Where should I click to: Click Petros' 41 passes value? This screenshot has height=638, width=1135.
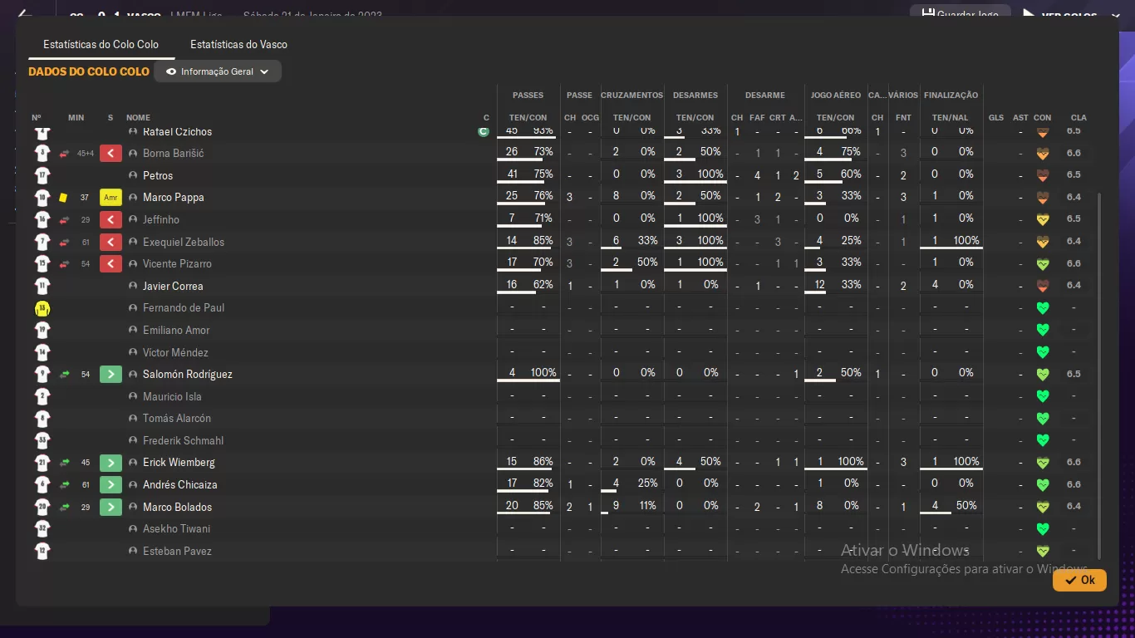tap(512, 174)
